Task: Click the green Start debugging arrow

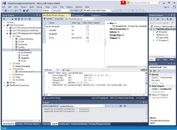Action: 72,11
